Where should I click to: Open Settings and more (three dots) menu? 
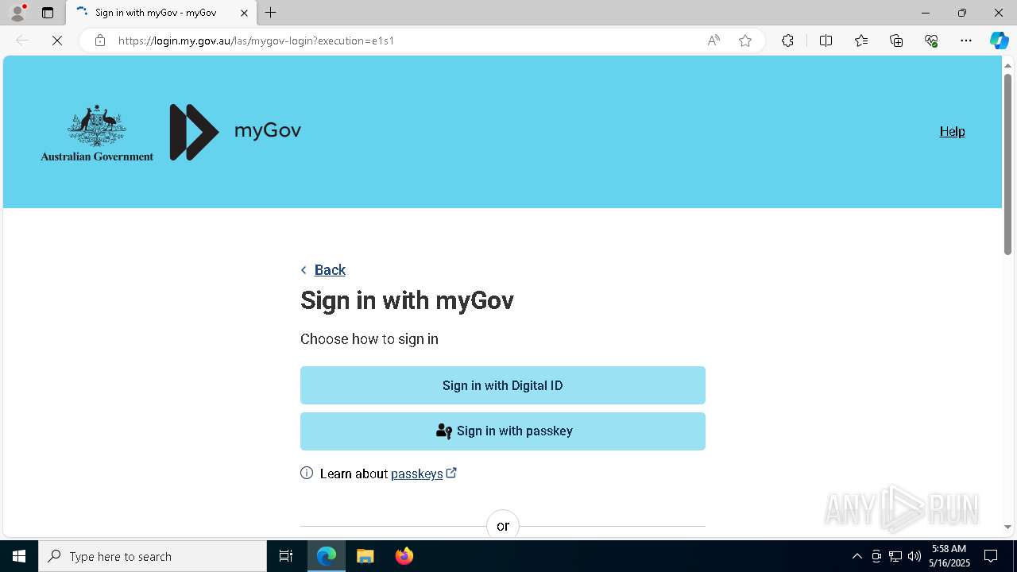point(966,41)
